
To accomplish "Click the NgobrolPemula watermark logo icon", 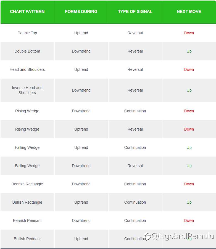I will tap(147, 237).
